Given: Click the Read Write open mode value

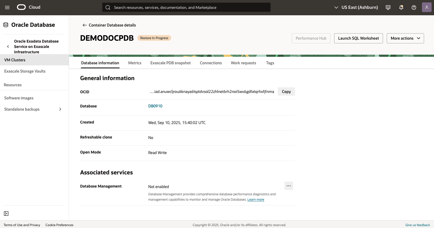Looking at the screenshot, I should point(157,153).
